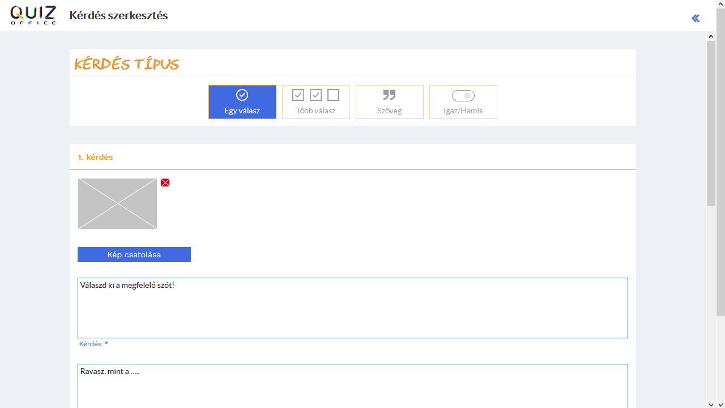Switch to Szöveg question type

[390, 102]
